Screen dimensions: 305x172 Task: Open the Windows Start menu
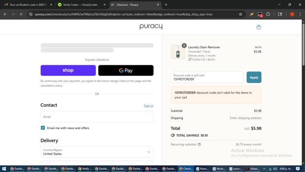[4, 169]
